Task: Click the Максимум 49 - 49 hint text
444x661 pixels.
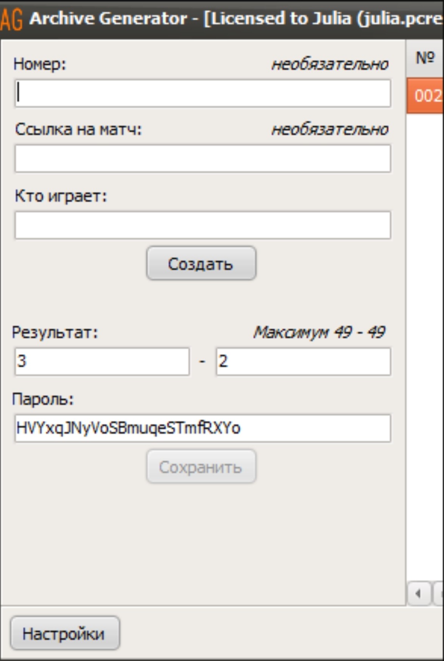Action: coord(319,332)
